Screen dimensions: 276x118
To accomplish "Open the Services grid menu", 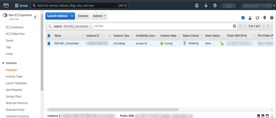I will coord(21,6).
